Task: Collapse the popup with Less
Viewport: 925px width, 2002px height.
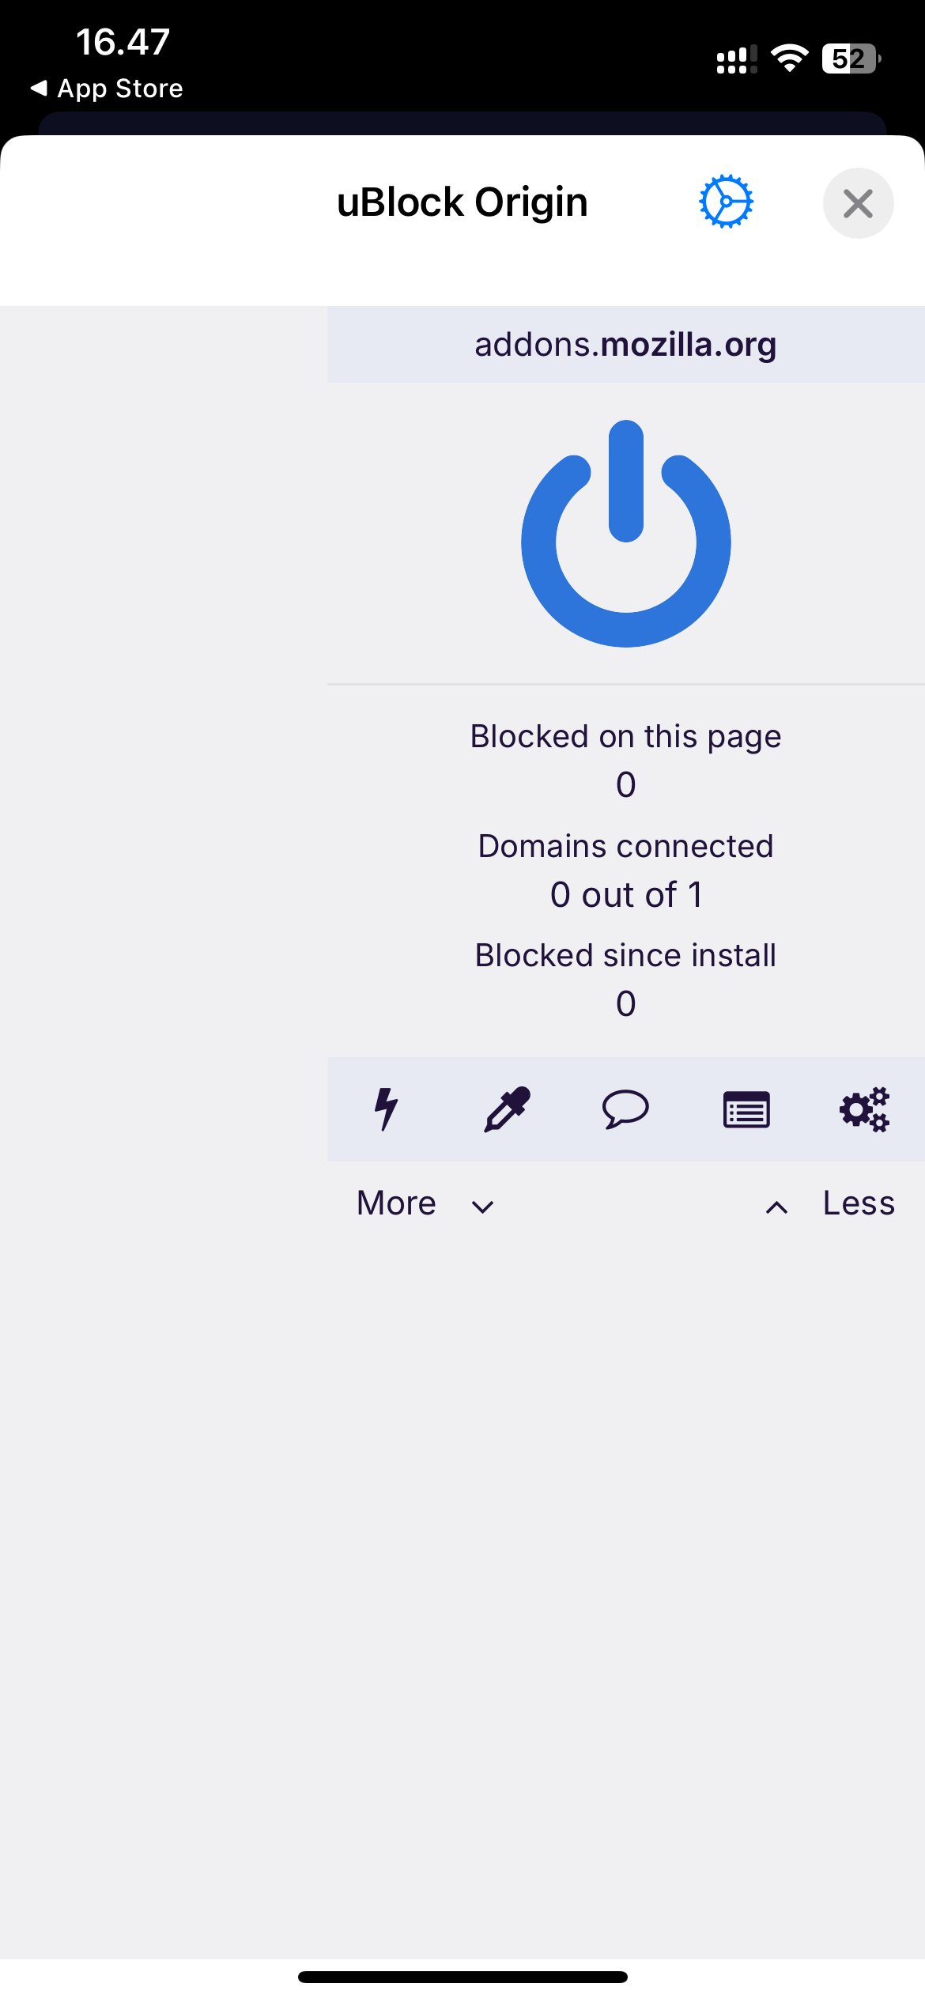Action: [830, 1204]
